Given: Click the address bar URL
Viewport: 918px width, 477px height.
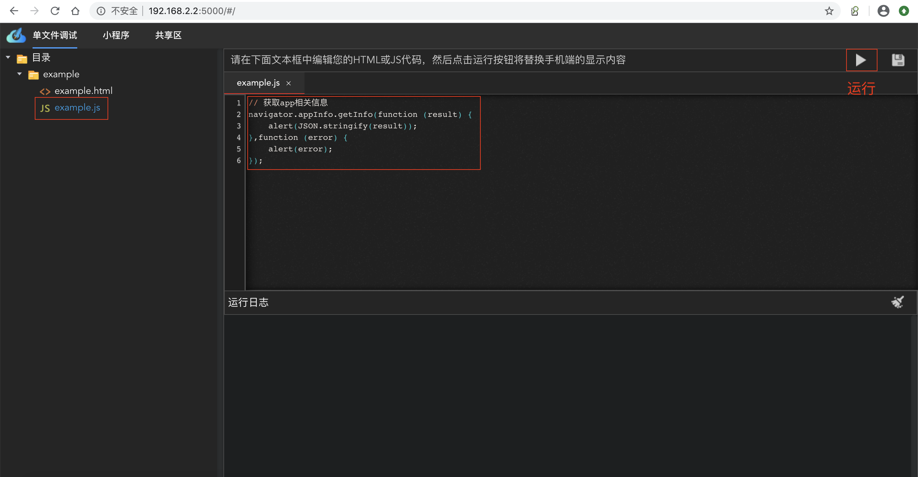Looking at the screenshot, I should tap(192, 11).
